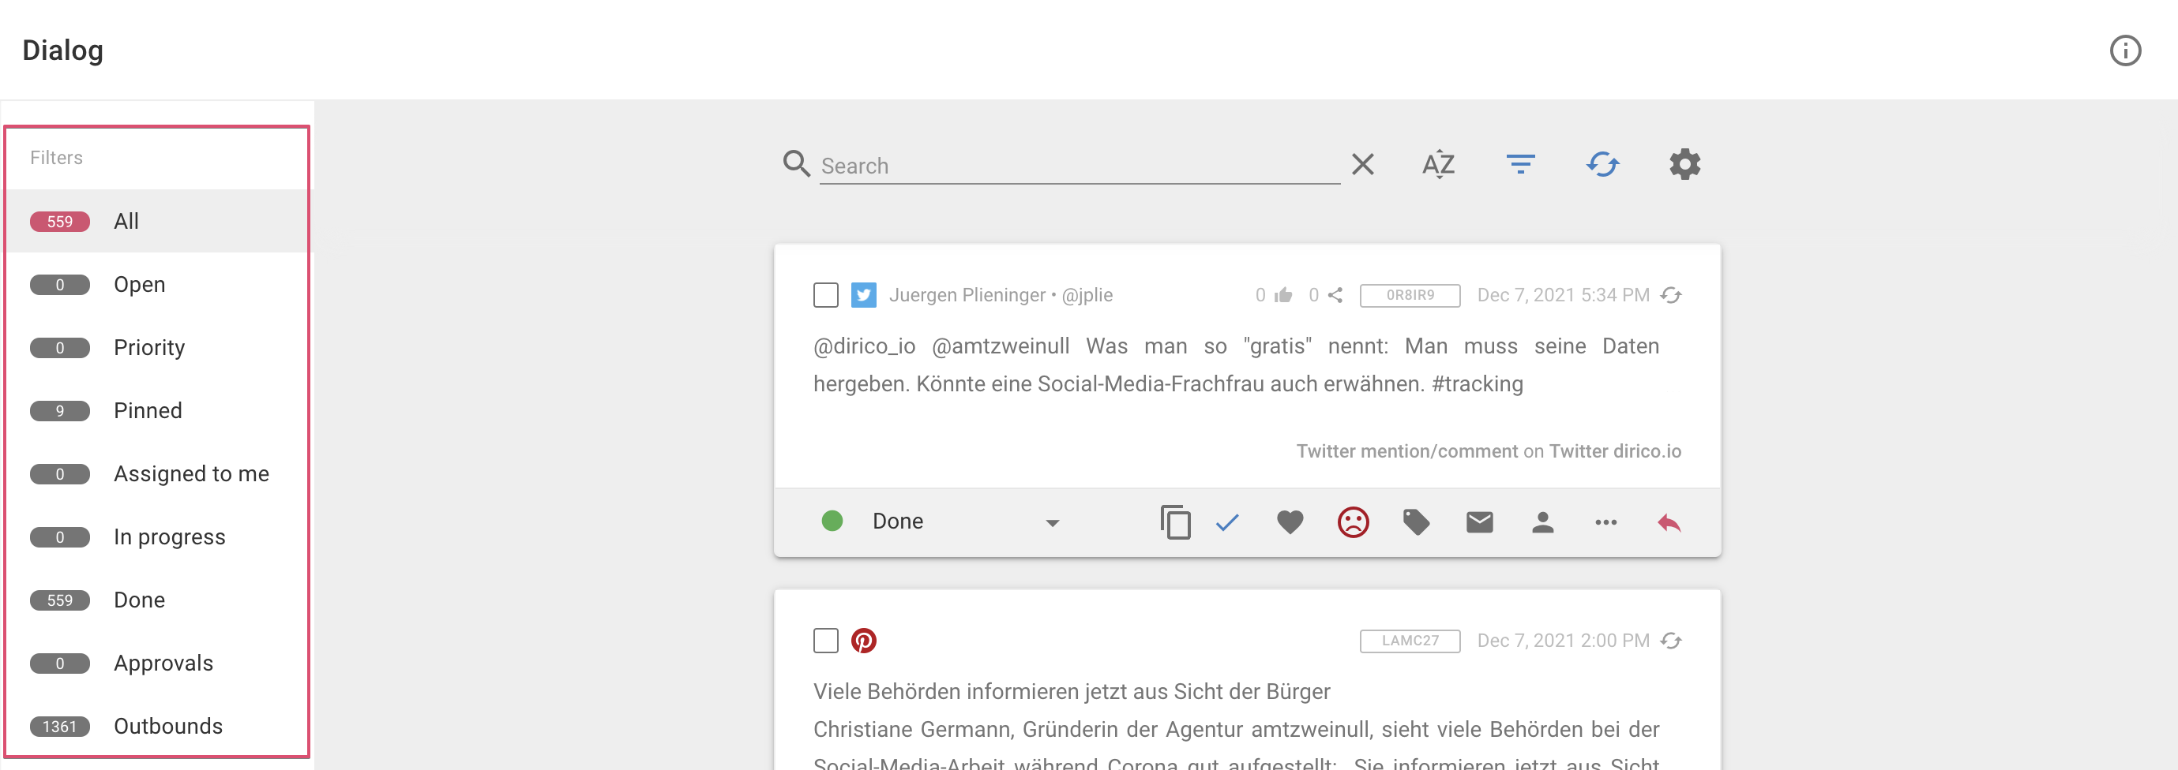Image resolution: width=2178 pixels, height=770 pixels.
Task: Clear the search with the X button
Action: tap(1362, 164)
